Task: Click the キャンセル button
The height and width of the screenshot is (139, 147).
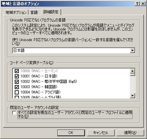Action: point(101,133)
